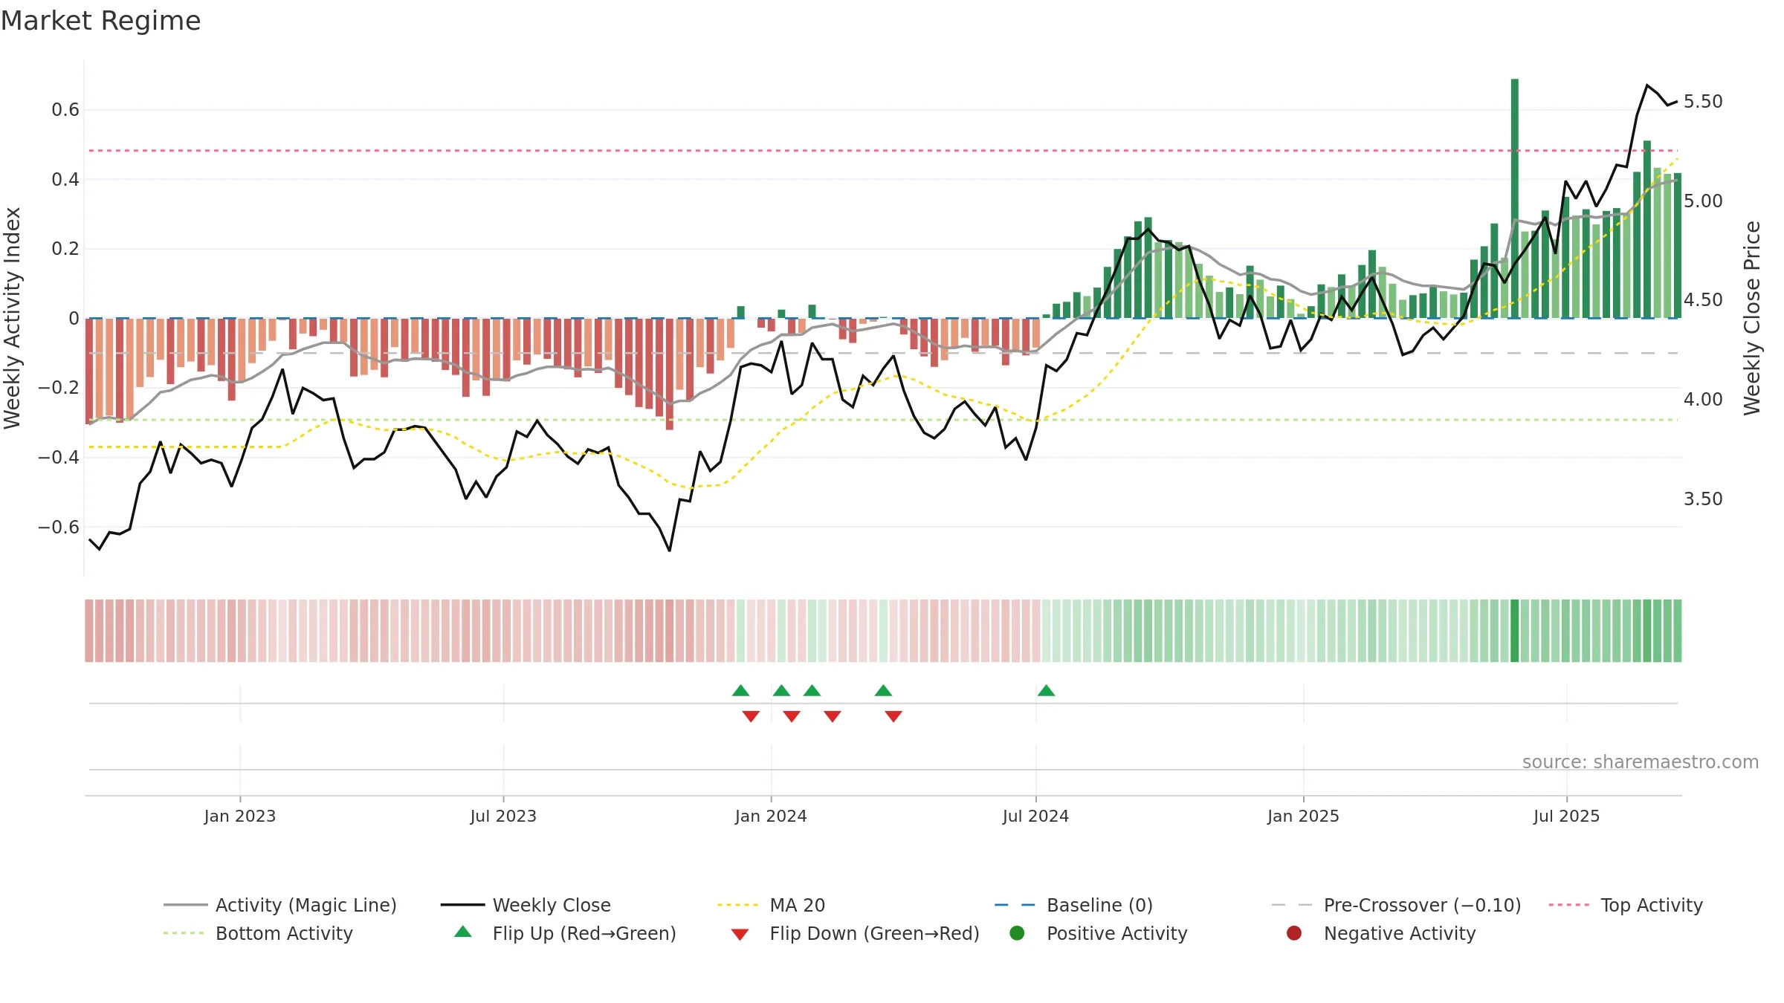Click the Jan 2025 axis label
Screen dimensions: 1784x1003
(1303, 817)
